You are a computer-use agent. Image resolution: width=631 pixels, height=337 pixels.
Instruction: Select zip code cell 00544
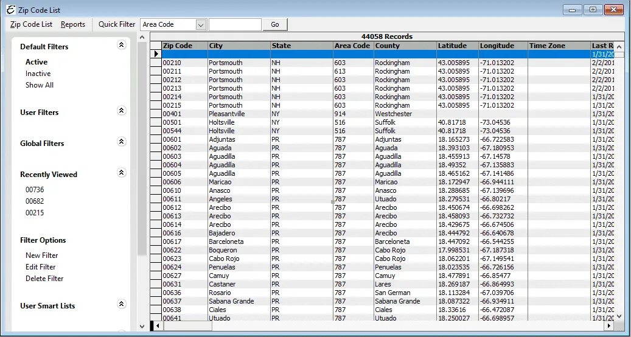[185, 131]
